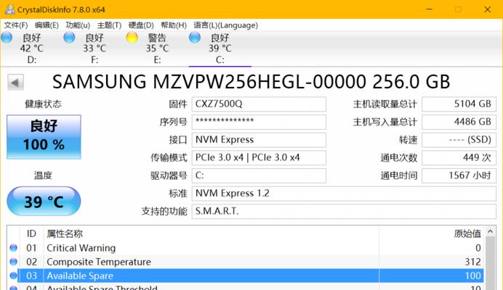The width and height of the screenshot is (503, 290).
Task: Select the Available Spare attribute row
Action: pos(246,275)
